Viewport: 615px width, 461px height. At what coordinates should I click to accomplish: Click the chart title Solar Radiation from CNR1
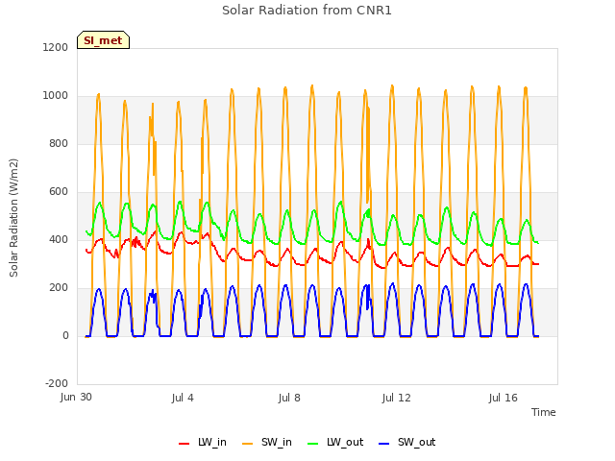(x=307, y=11)
